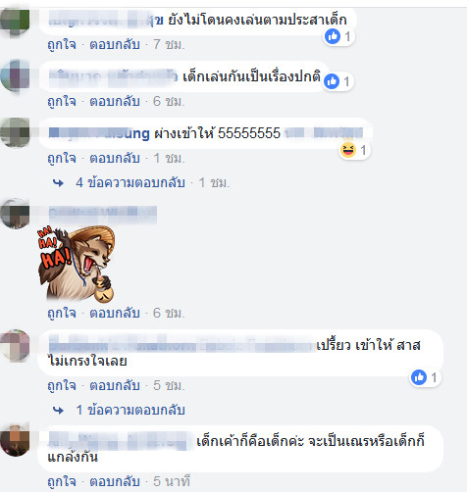Reply to the sticker comment with ตอบกลับ
The width and height of the screenshot is (467, 492).
click(x=115, y=313)
